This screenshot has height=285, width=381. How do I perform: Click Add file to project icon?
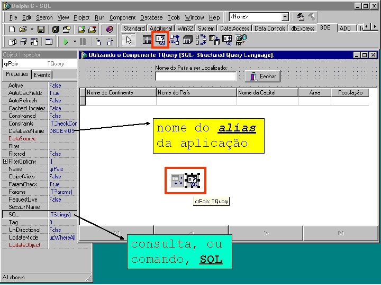[x=81, y=30]
